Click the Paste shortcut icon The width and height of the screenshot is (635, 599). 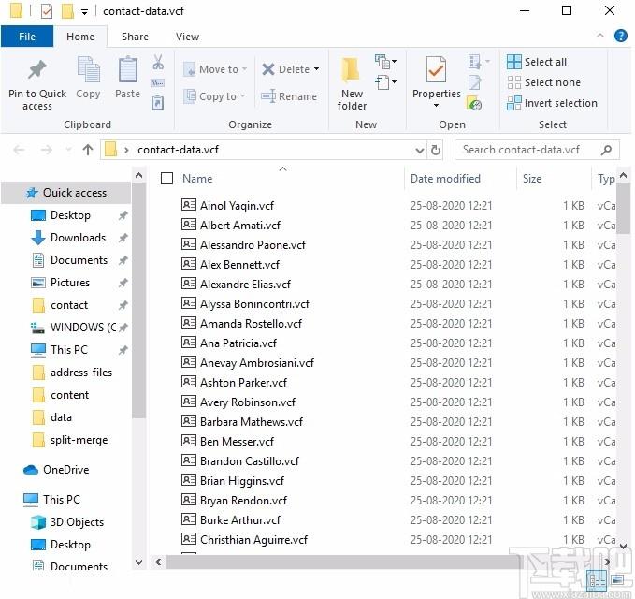point(157,103)
